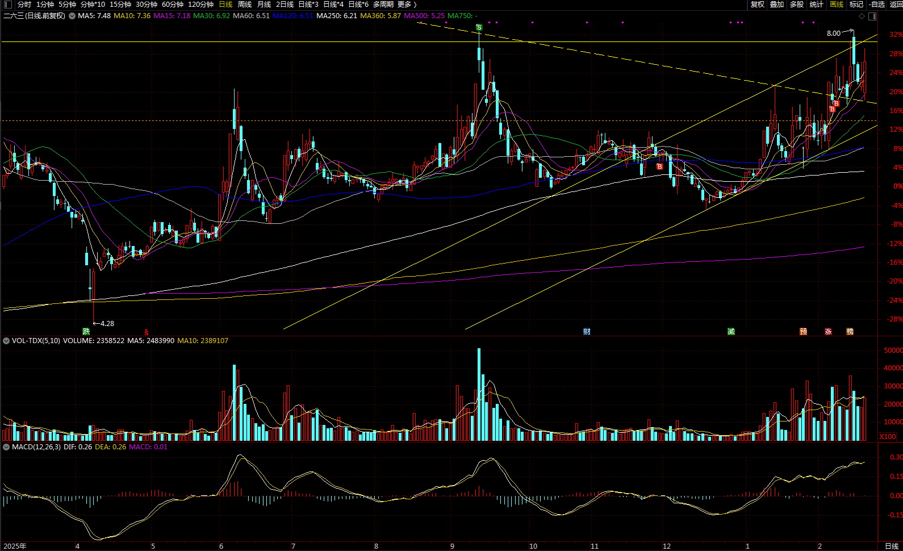Click the red B marker on December candles
Viewport: 903px width, 551px height.
pos(659,166)
